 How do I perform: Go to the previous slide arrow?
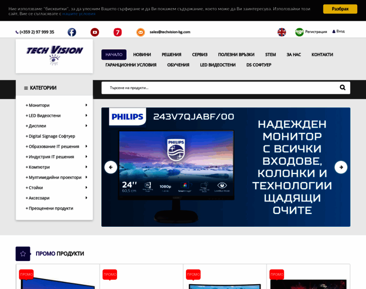(111, 167)
